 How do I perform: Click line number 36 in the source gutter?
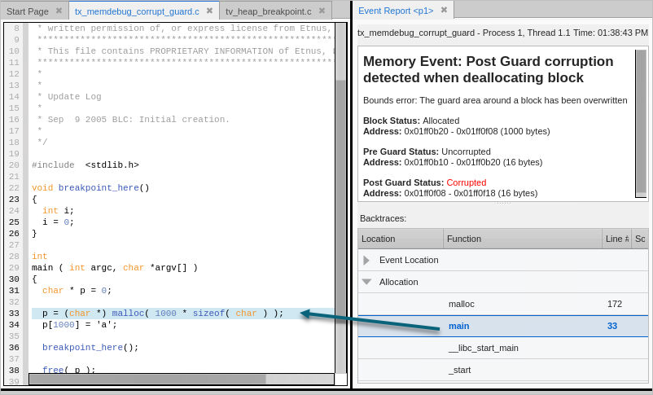14,347
